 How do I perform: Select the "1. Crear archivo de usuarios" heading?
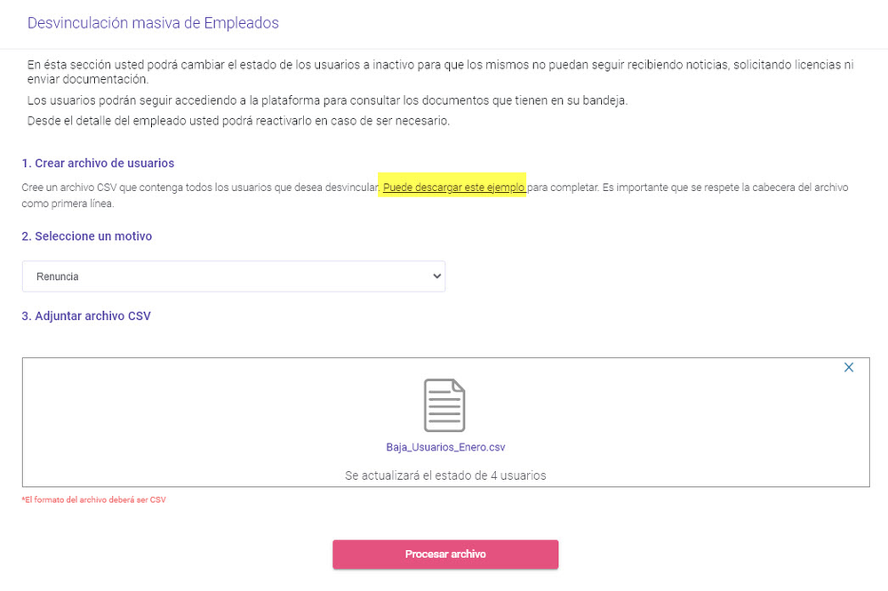(98, 163)
